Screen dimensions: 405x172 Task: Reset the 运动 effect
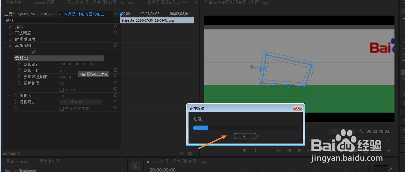pos(115,26)
